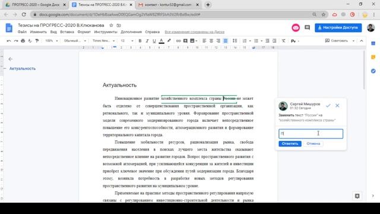Screen dimensions: 380x214
Task: Toggle justified alignment
Action: 226,41
